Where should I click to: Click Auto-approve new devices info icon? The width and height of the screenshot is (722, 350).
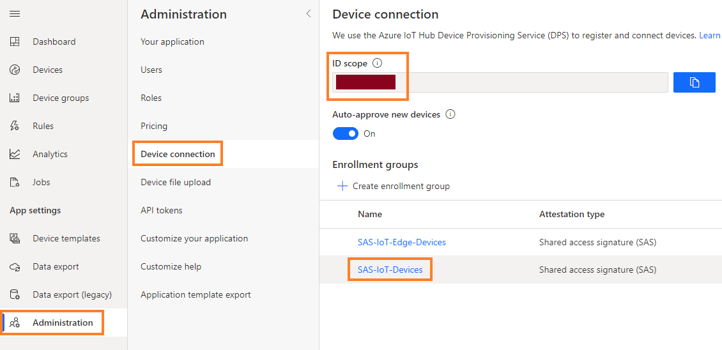450,114
